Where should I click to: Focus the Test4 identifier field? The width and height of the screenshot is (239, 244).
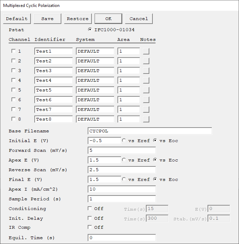[53, 80]
